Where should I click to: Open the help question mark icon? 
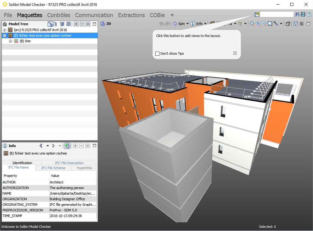tap(309, 14)
